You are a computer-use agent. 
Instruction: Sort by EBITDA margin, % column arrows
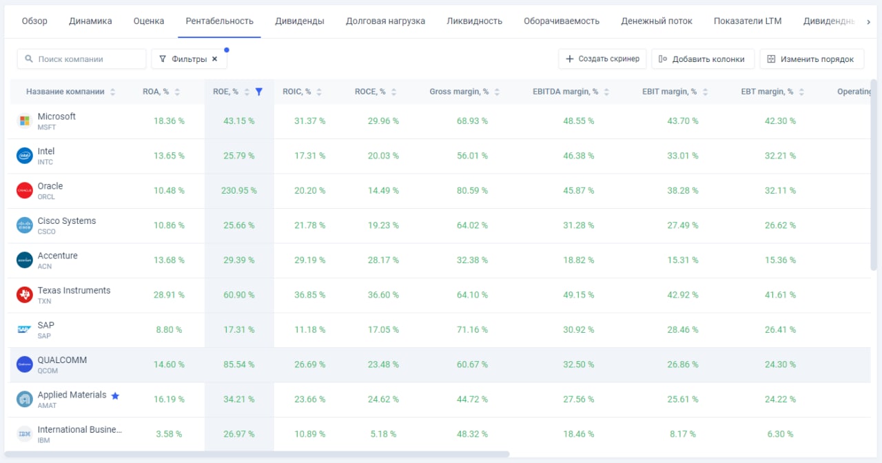click(606, 92)
